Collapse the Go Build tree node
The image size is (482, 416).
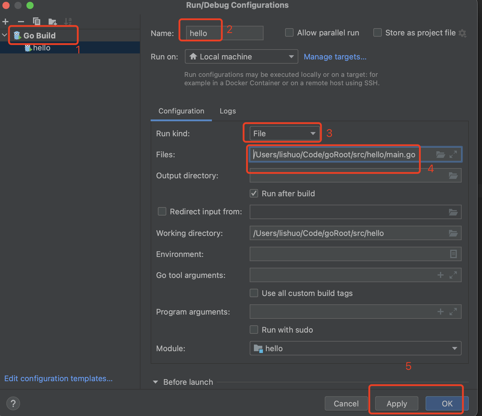(5, 35)
